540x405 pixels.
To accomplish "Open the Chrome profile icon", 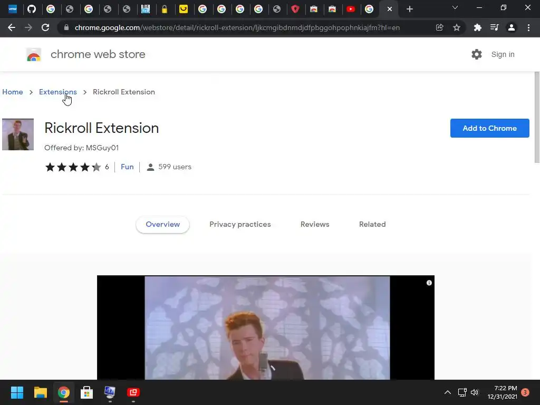I will point(512,27).
